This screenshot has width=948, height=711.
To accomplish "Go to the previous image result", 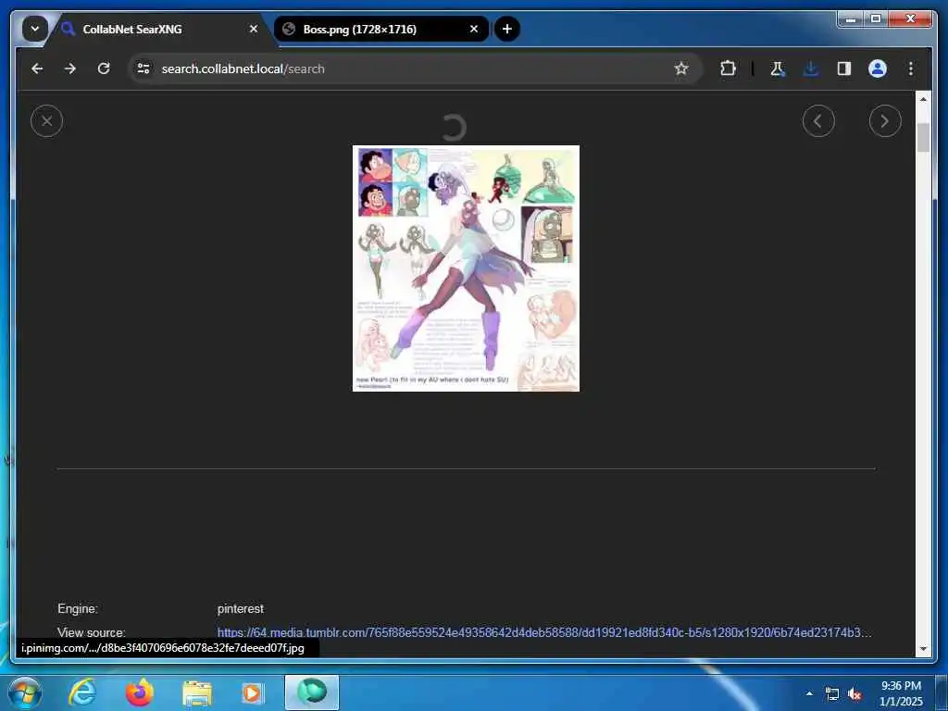I will 818,121.
